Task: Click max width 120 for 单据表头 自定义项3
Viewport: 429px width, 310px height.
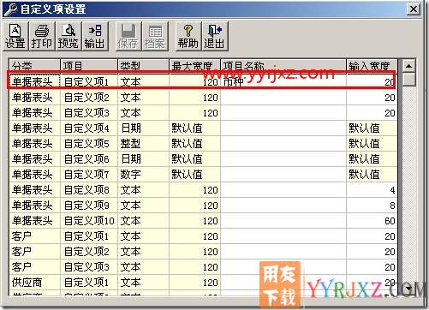Action: point(194,113)
